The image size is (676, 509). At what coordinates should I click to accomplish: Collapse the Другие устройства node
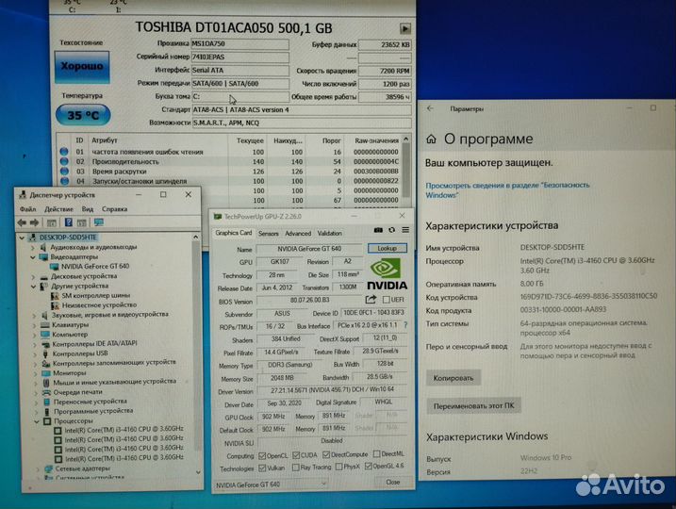(33, 287)
